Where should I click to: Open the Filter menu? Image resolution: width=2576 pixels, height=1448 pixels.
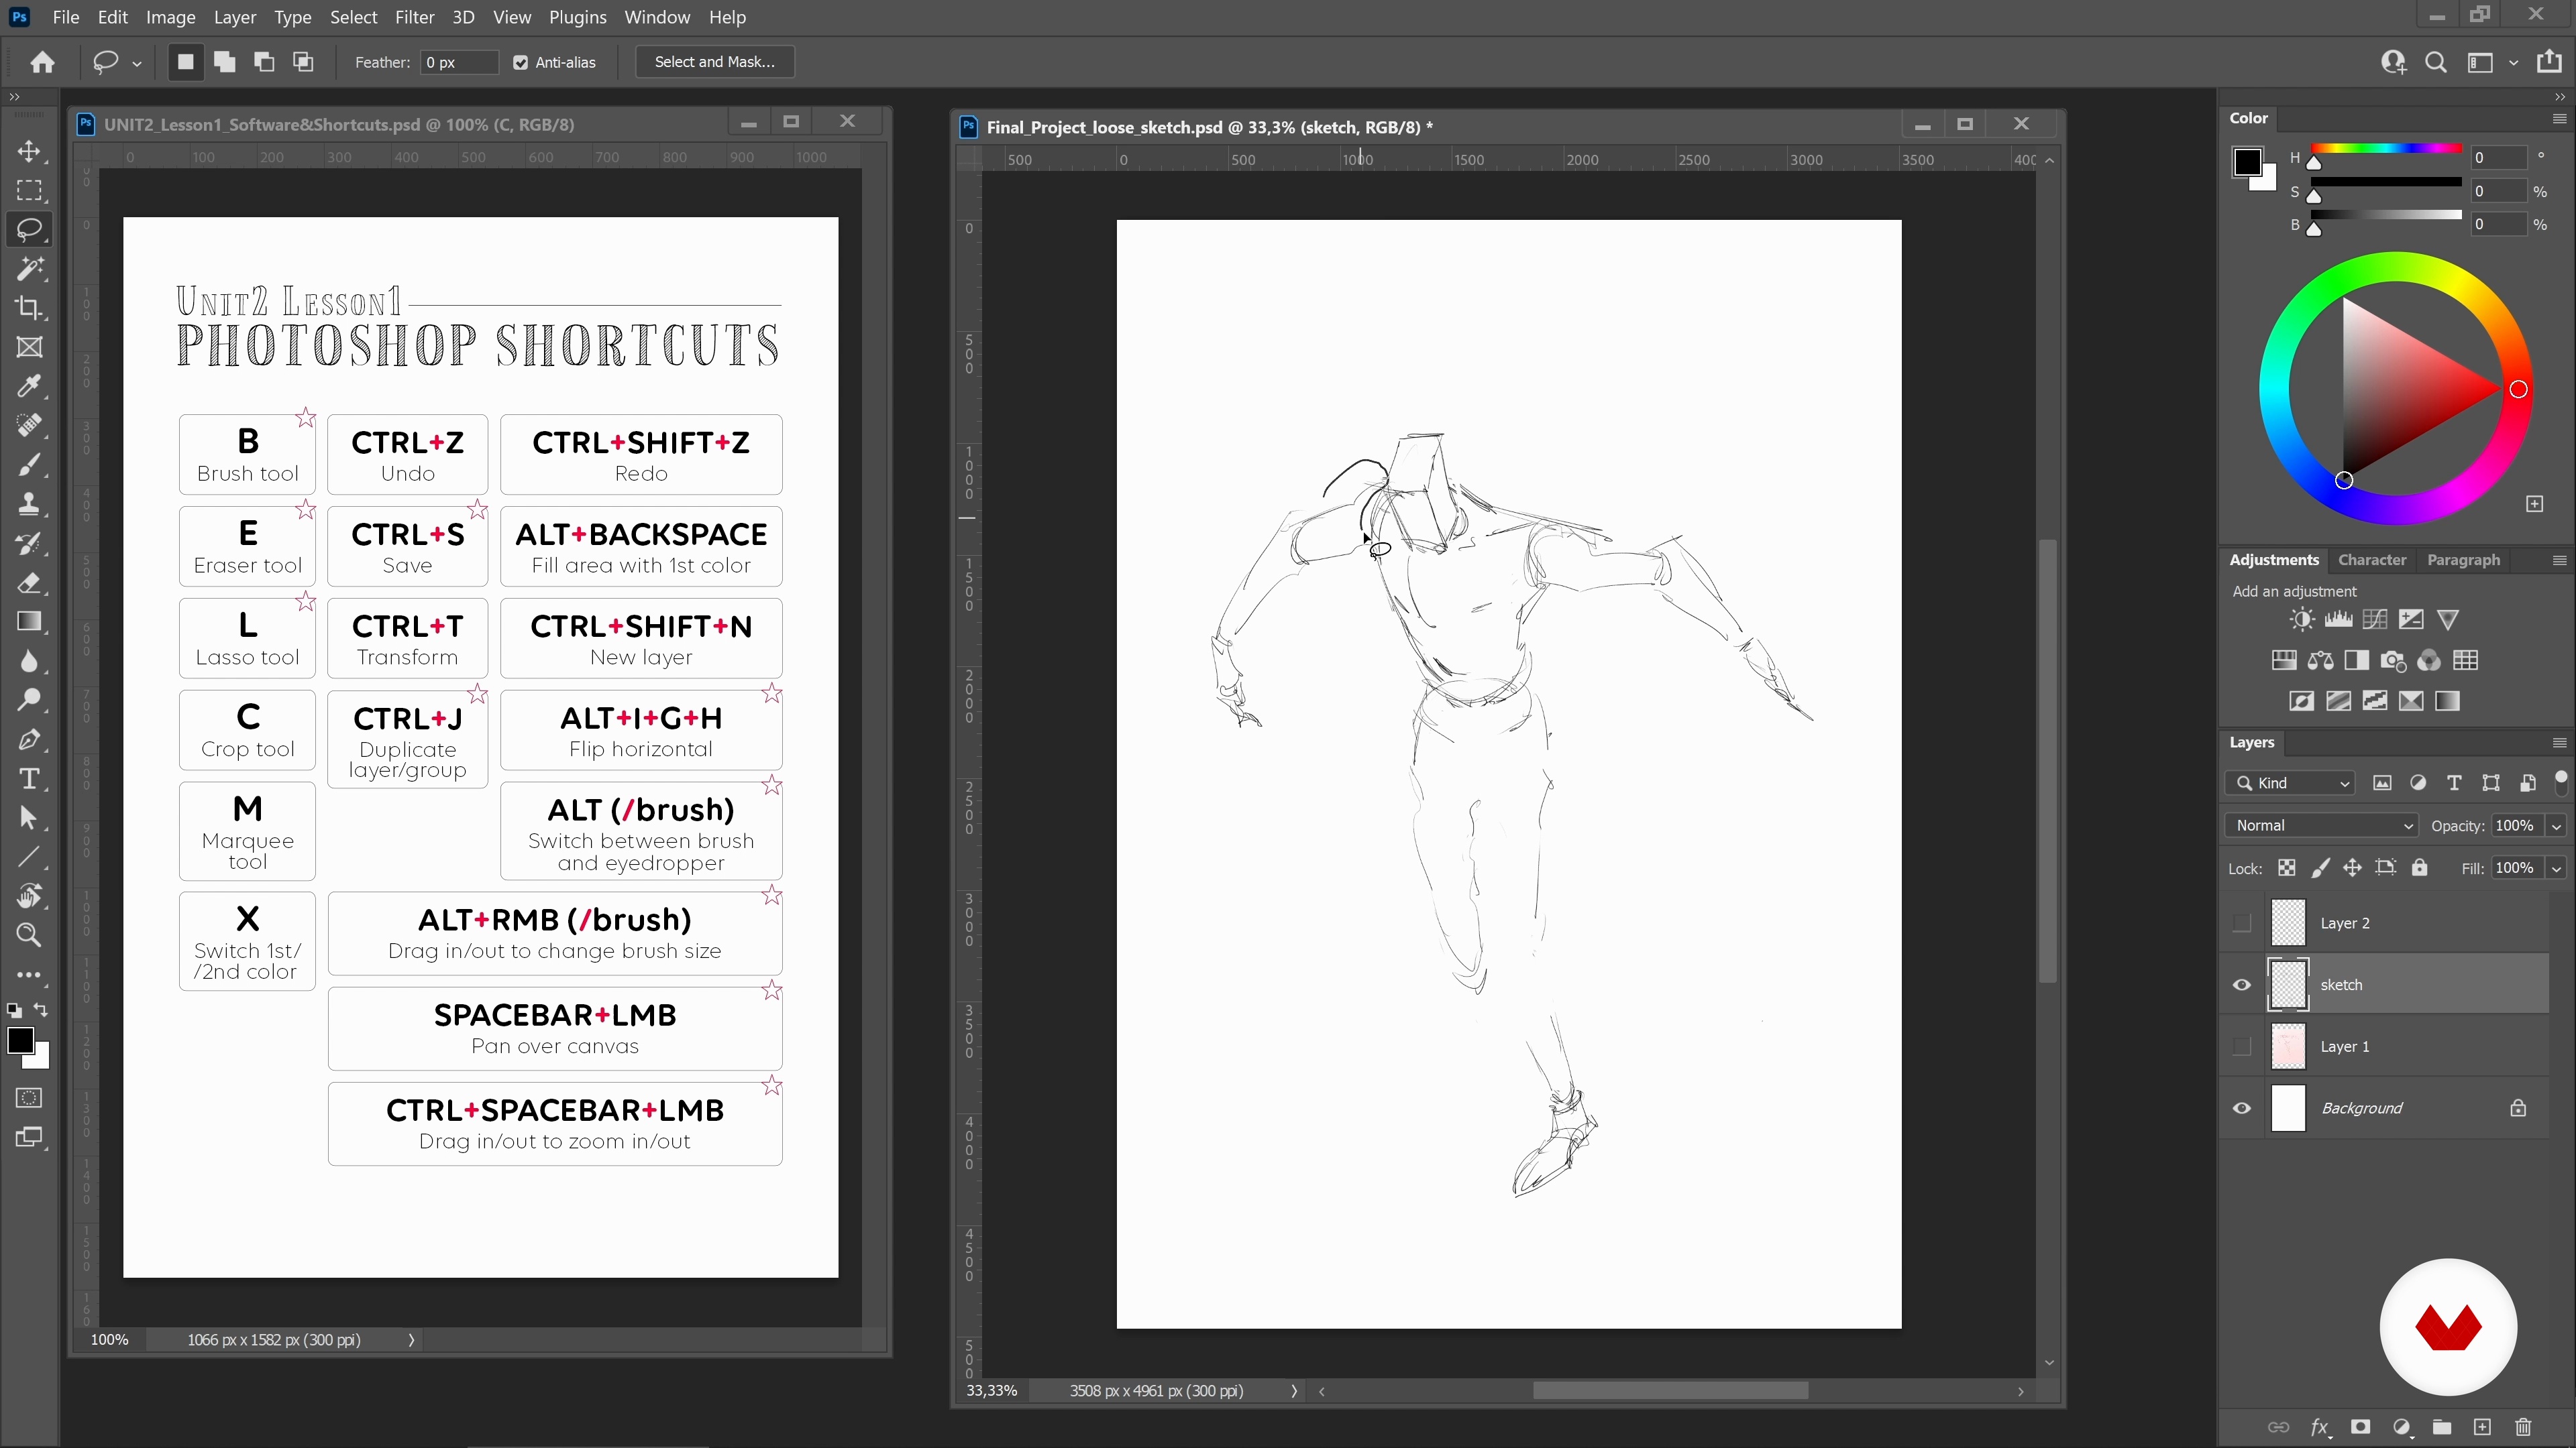click(x=414, y=17)
